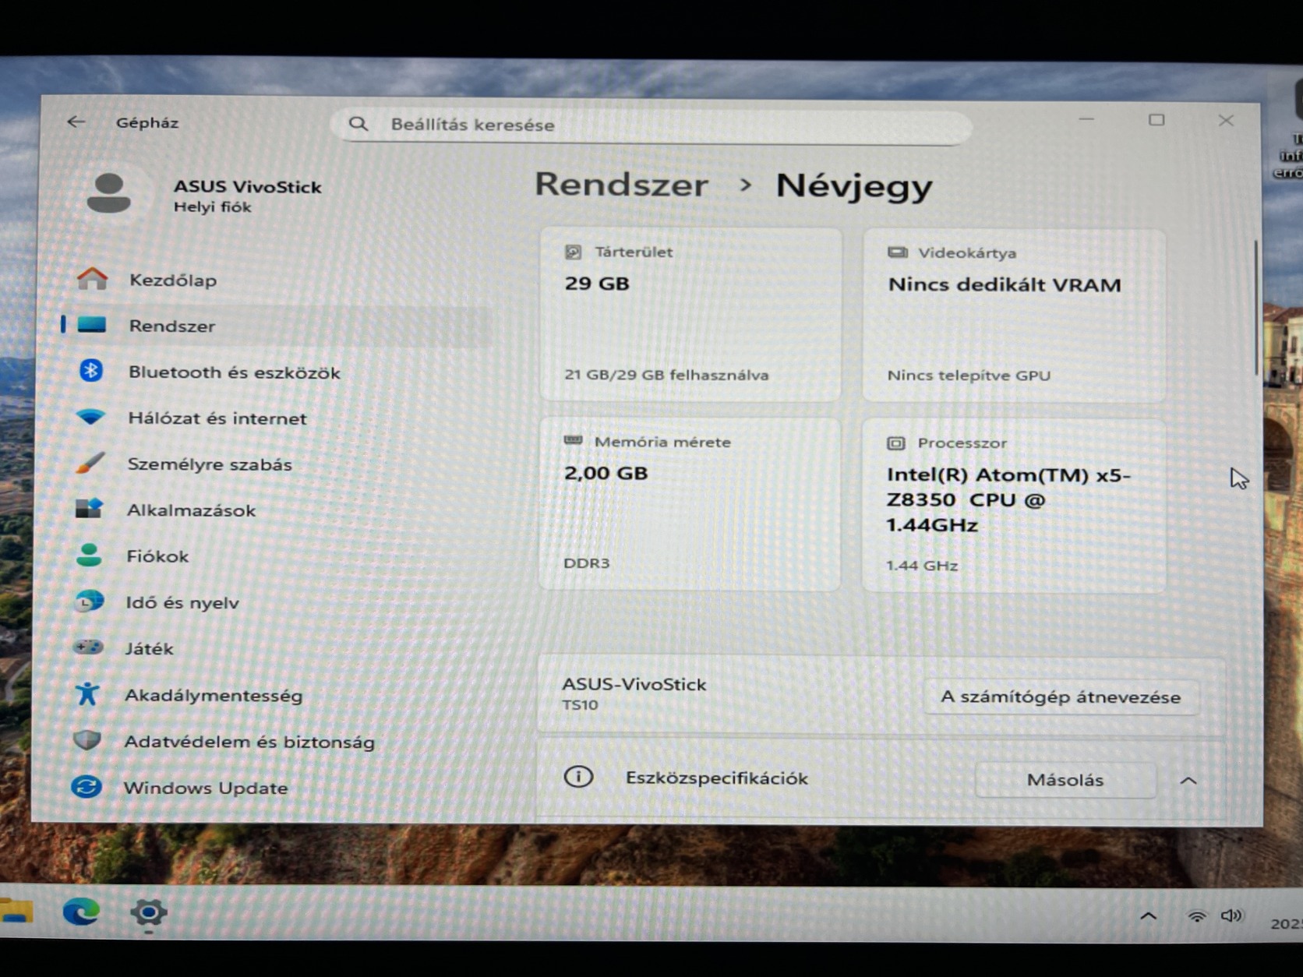
Task: Click the Beállítás keresése search field
Action: click(651, 125)
